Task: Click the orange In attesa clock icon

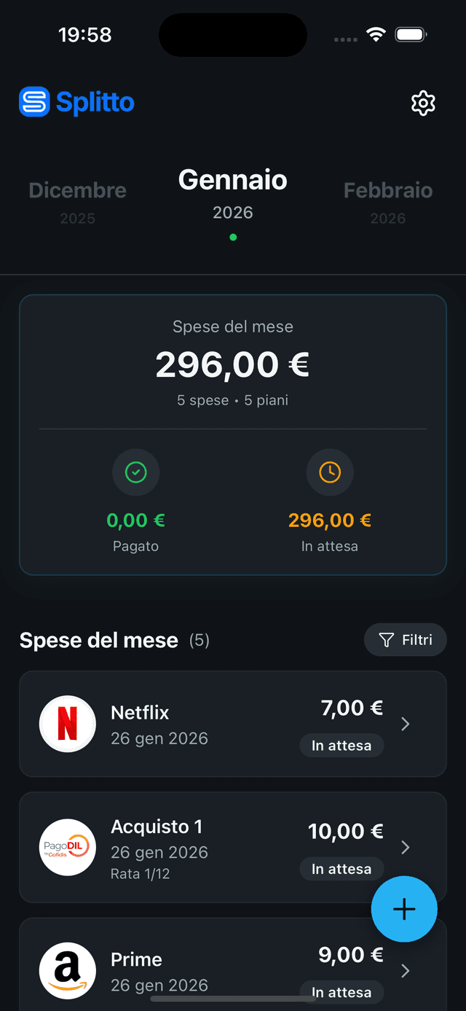Action: pyautogui.click(x=330, y=472)
